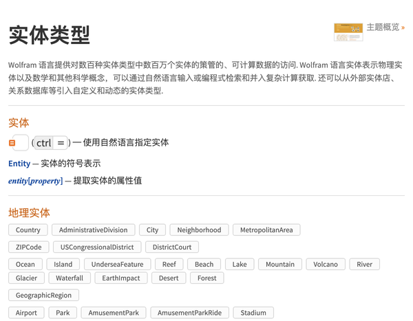The width and height of the screenshot is (413, 321).
Task: Go to the Beach entity page
Action: click(204, 264)
